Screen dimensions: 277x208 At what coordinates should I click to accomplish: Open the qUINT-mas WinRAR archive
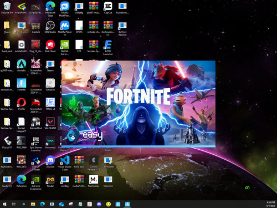pos(94,8)
